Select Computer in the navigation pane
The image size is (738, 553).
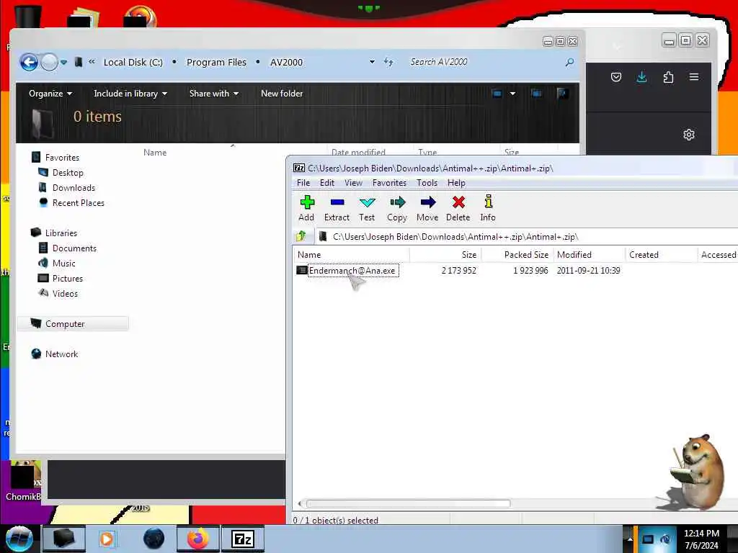pyautogui.click(x=73, y=323)
